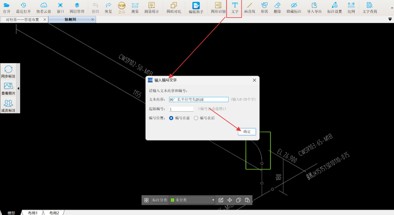Screen dimensions: 394x215
Task: Open 查看照片 view photos
Action: (8, 89)
